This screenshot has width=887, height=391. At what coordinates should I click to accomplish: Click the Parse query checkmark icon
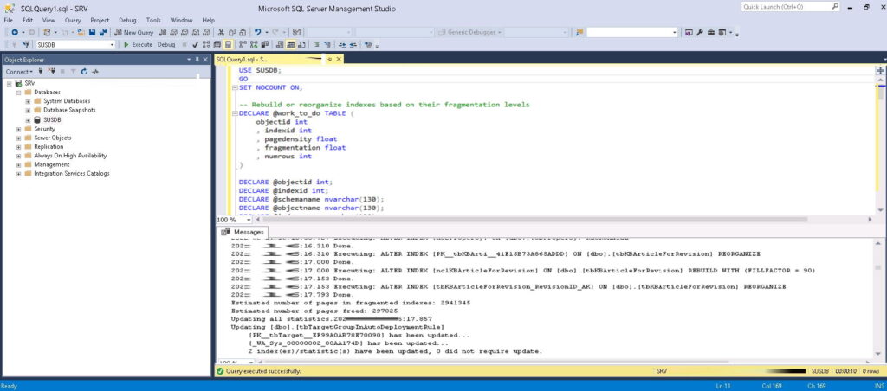(194, 44)
